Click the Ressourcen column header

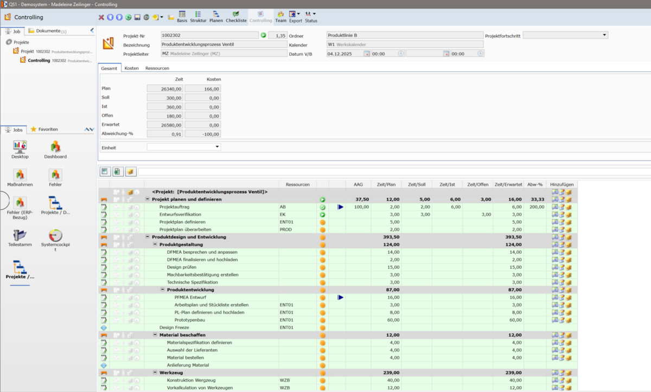[x=297, y=184]
